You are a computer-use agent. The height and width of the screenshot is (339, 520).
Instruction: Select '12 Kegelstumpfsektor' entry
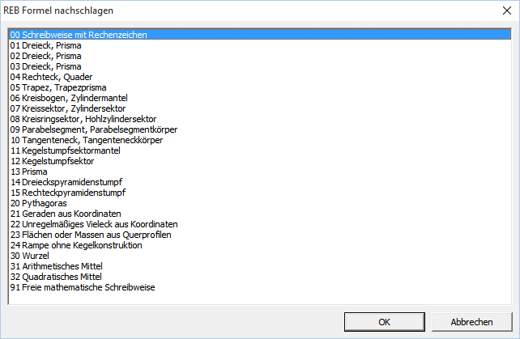(x=260, y=161)
